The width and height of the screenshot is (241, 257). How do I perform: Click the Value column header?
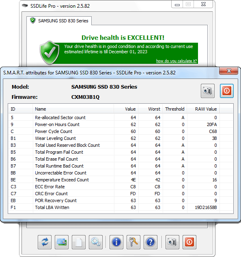point(126,109)
